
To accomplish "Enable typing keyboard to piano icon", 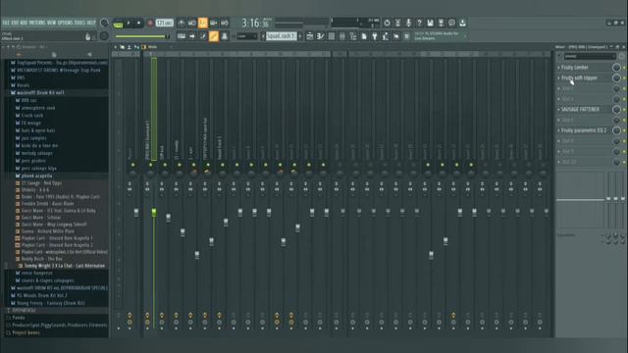I will (x=181, y=36).
